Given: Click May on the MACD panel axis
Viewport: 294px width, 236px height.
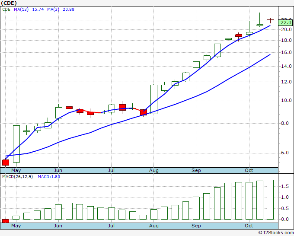Looking at the screenshot, I should (x=16, y=226).
